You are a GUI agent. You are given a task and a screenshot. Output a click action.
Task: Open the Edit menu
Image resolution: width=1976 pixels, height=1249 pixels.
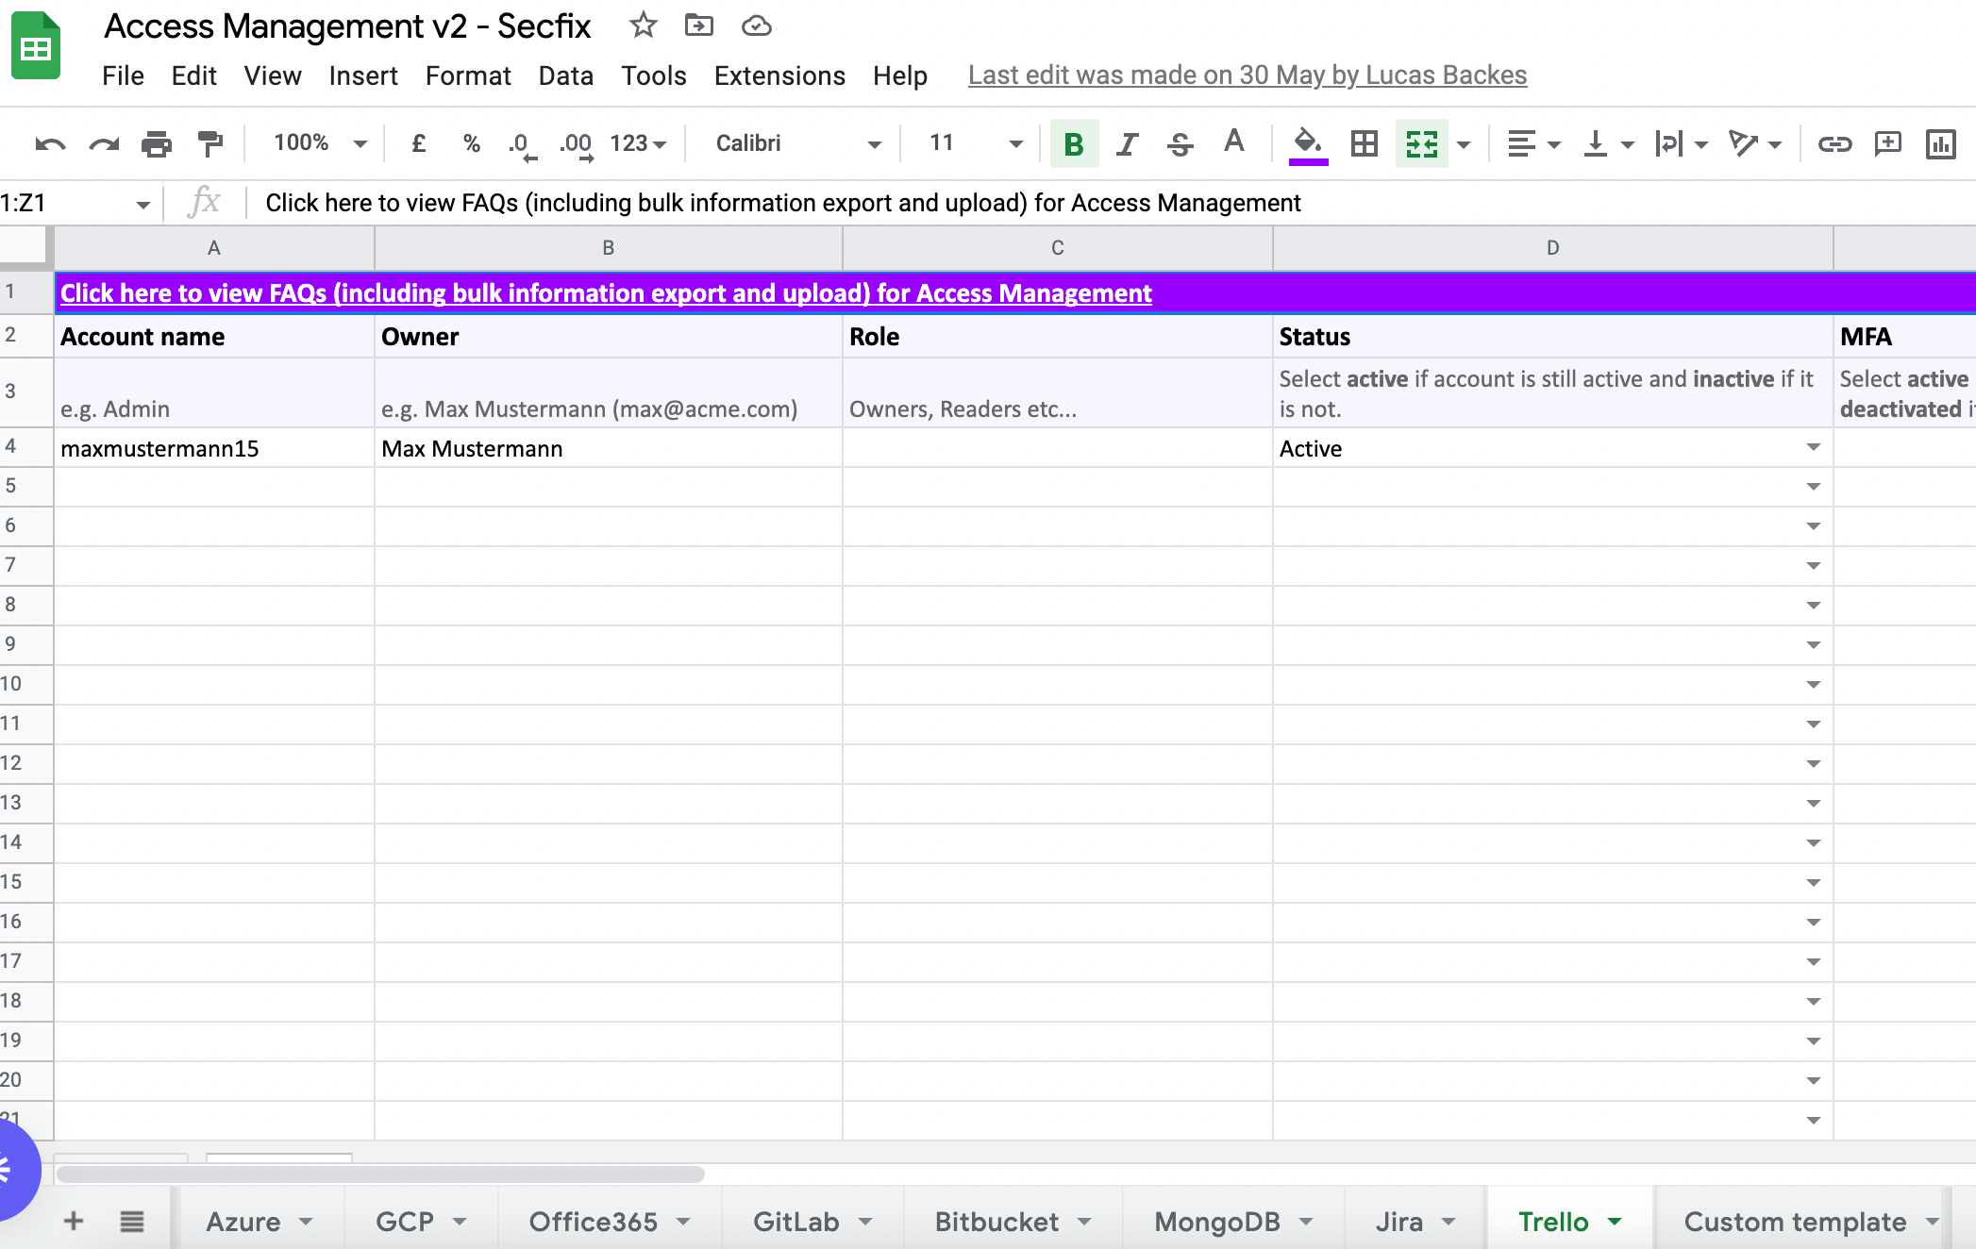(193, 75)
